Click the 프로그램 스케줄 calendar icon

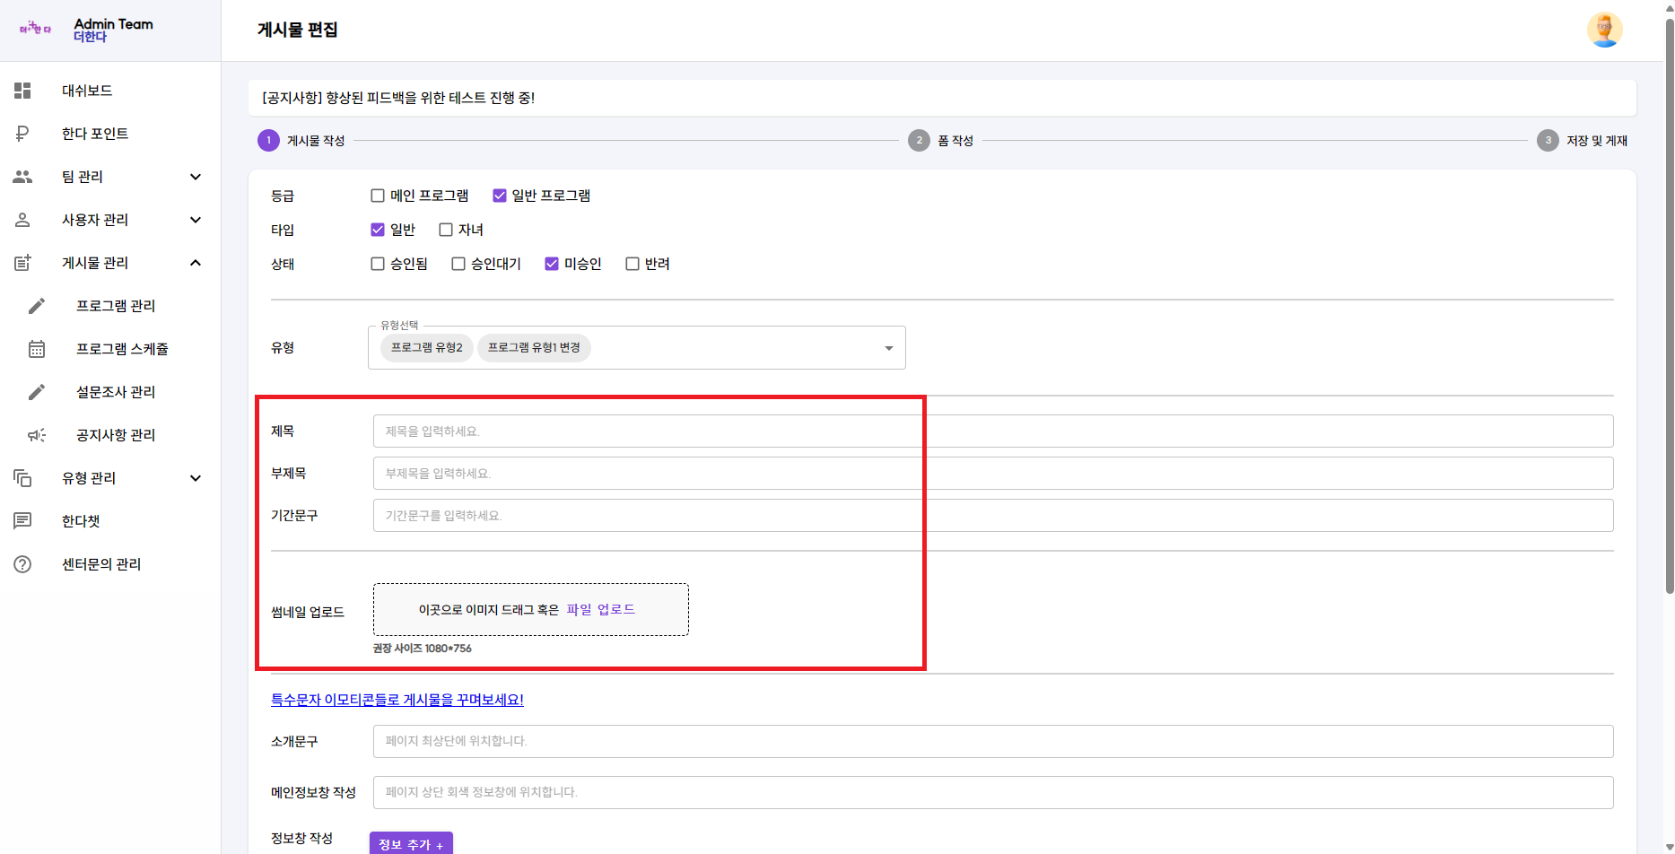pos(37,349)
